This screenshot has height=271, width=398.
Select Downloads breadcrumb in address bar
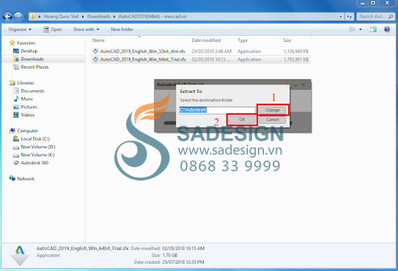[x=98, y=17]
